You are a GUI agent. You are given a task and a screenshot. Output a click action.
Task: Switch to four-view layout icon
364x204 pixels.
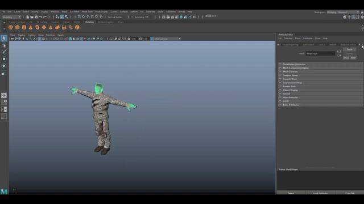(x=4, y=102)
